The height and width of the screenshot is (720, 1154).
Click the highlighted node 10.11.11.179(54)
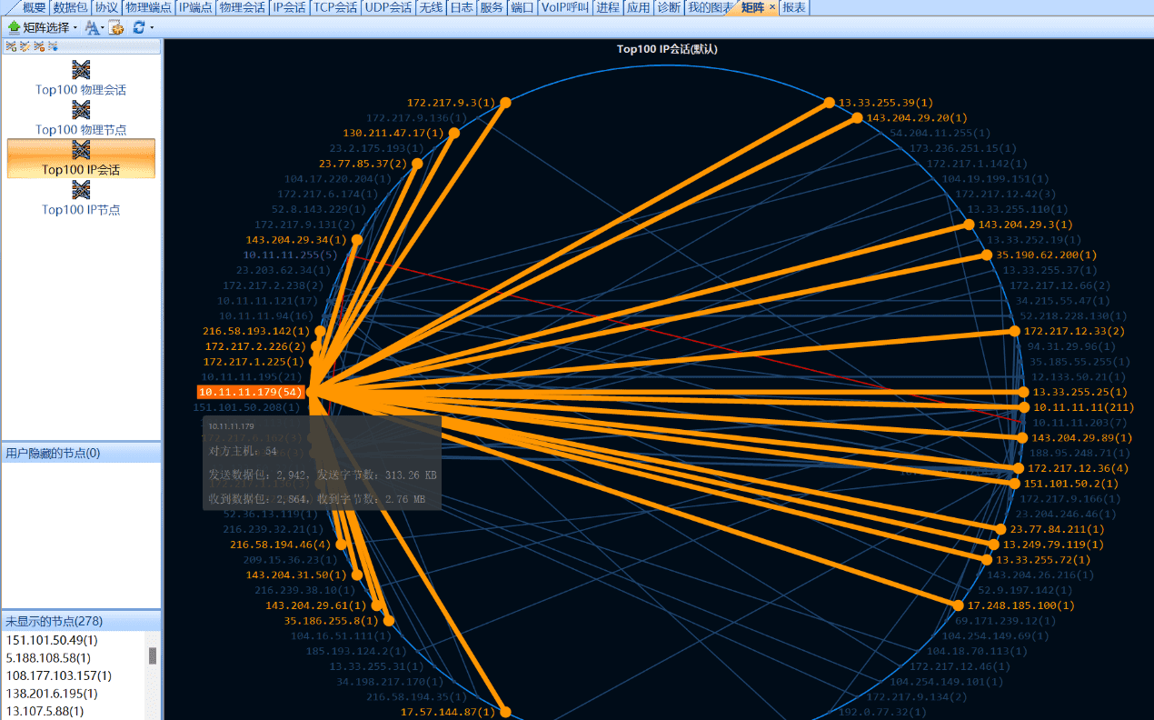click(x=251, y=392)
